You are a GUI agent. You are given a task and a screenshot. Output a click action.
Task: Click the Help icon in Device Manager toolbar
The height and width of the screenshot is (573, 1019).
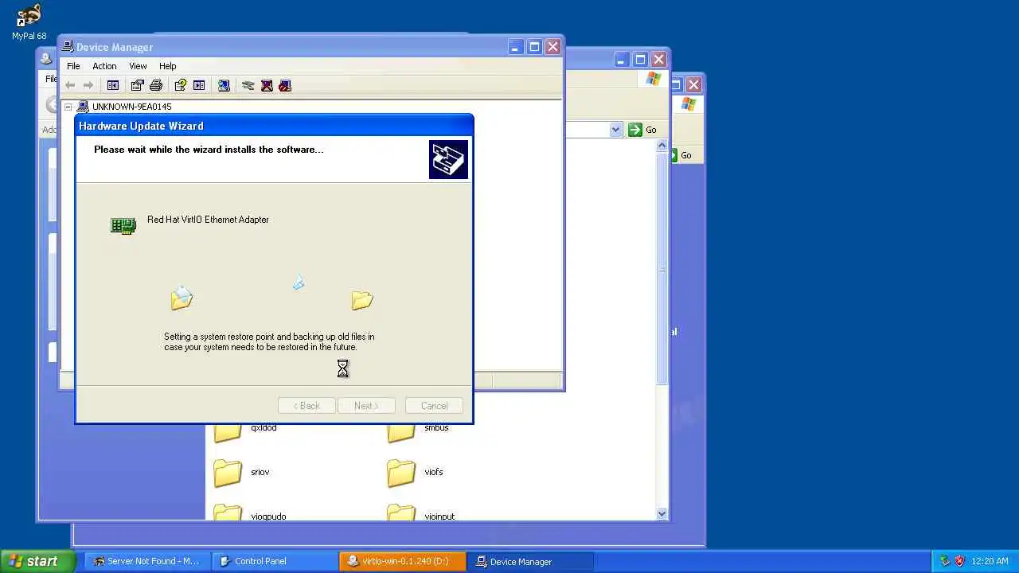click(181, 85)
